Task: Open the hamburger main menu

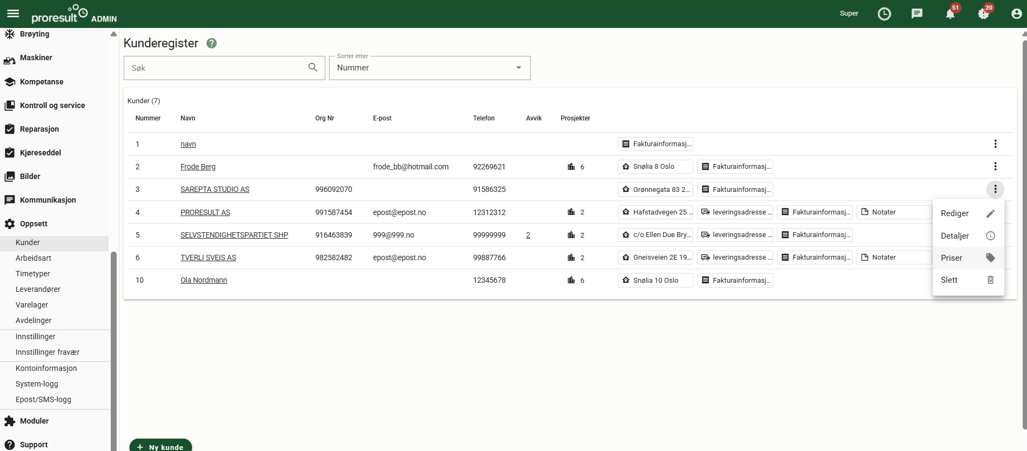Action: 13,14
